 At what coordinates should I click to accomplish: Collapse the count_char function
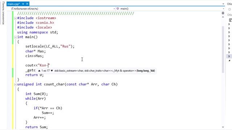coord(15,84)
